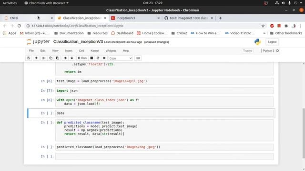Paste cells below icon in toolbar
This screenshot has height=171, width=305.
[x=57, y=58]
